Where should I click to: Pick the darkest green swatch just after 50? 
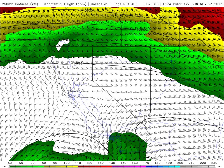pyautogui.click(x=13, y=167)
